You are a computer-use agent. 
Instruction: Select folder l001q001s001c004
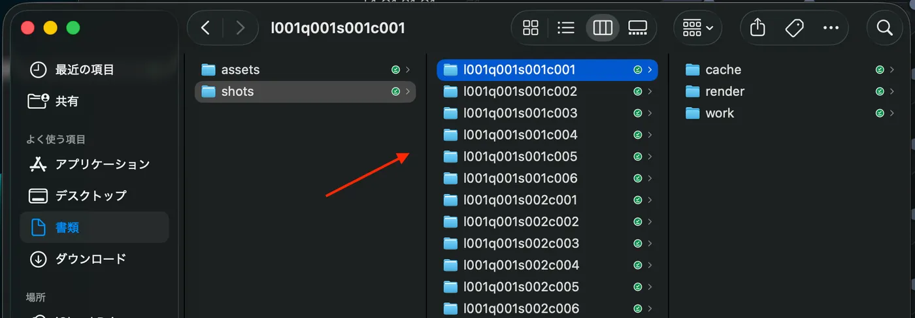point(547,135)
